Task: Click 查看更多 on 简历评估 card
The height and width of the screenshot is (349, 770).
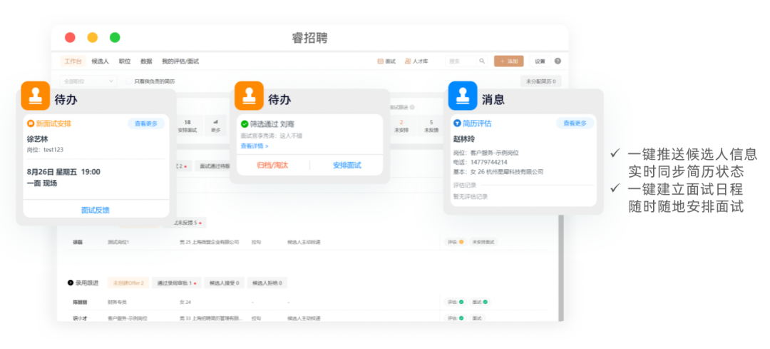Action: coord(575,123)
